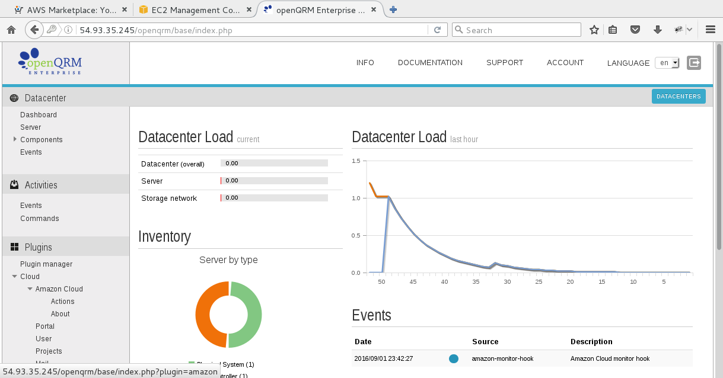The image size is (723, 378).
Task: Open Commands under Activities
Action: point(40,218)
